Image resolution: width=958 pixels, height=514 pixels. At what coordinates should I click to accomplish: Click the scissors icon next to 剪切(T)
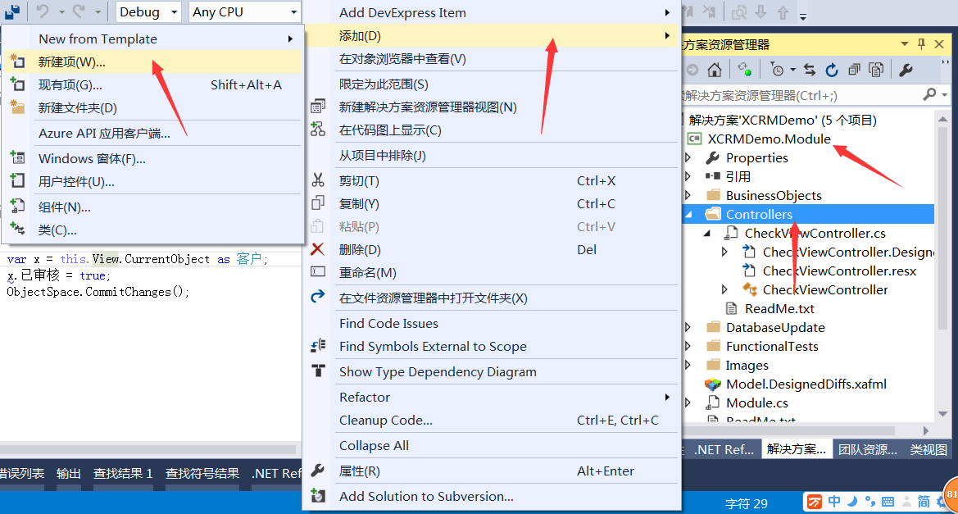[318, 180]
